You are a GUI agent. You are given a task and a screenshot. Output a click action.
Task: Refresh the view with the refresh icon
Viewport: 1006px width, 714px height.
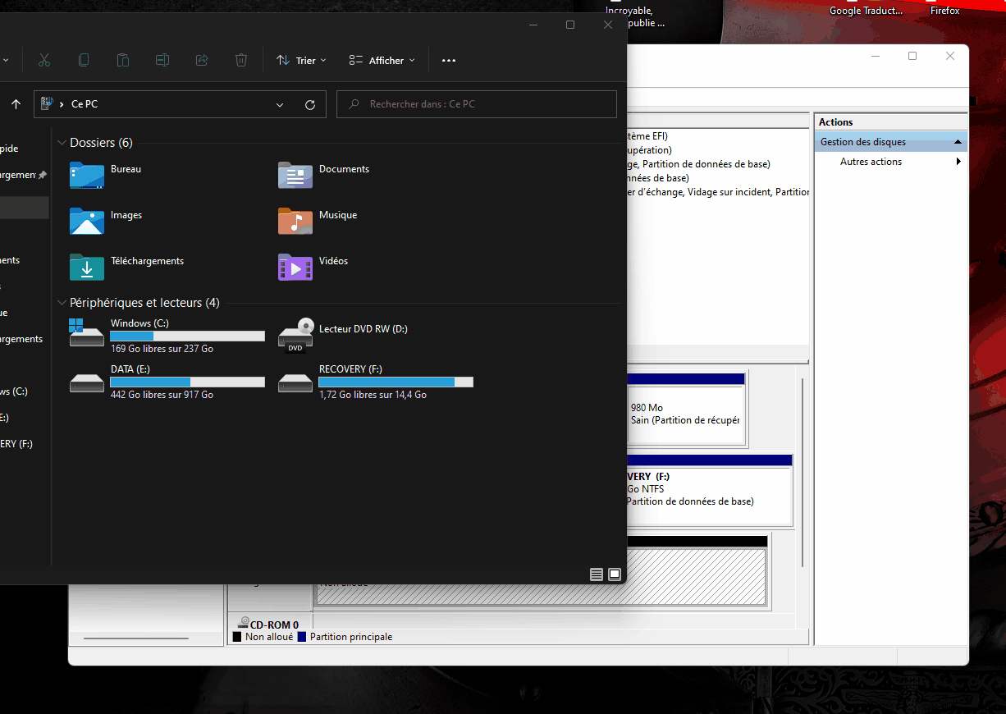pos(310,104)
